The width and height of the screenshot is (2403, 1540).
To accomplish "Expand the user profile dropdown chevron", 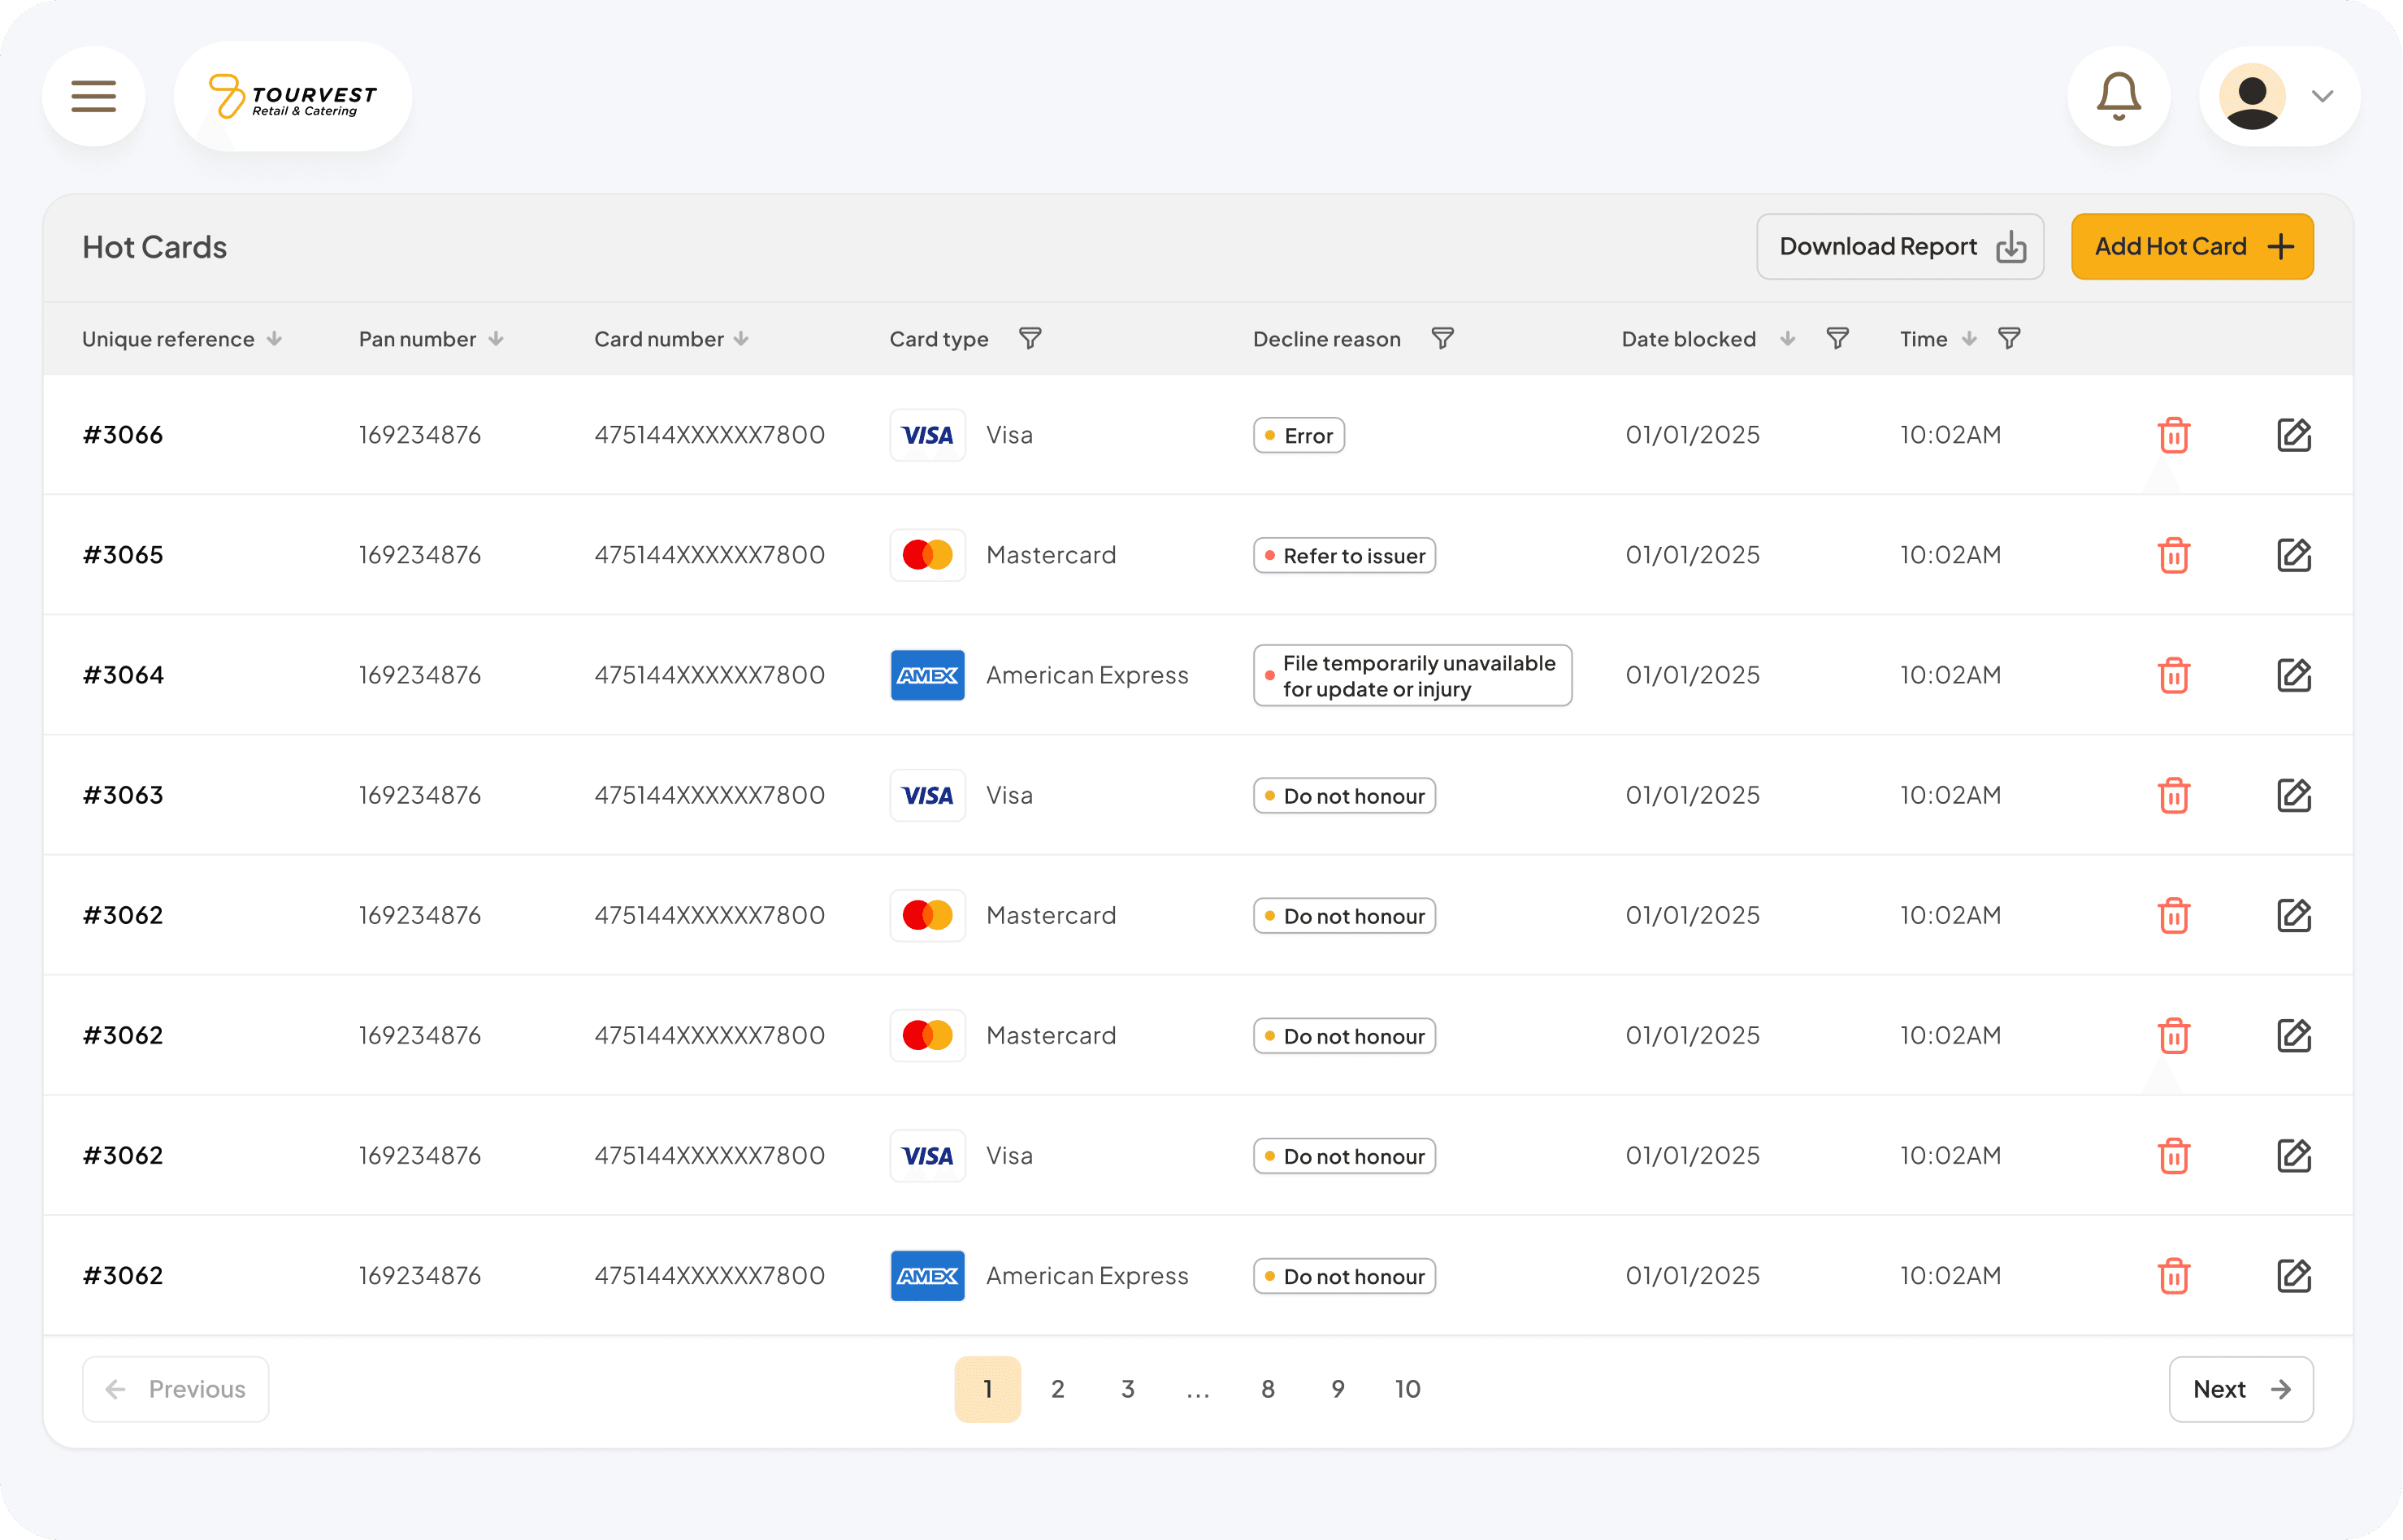I will coord(2322,97).
